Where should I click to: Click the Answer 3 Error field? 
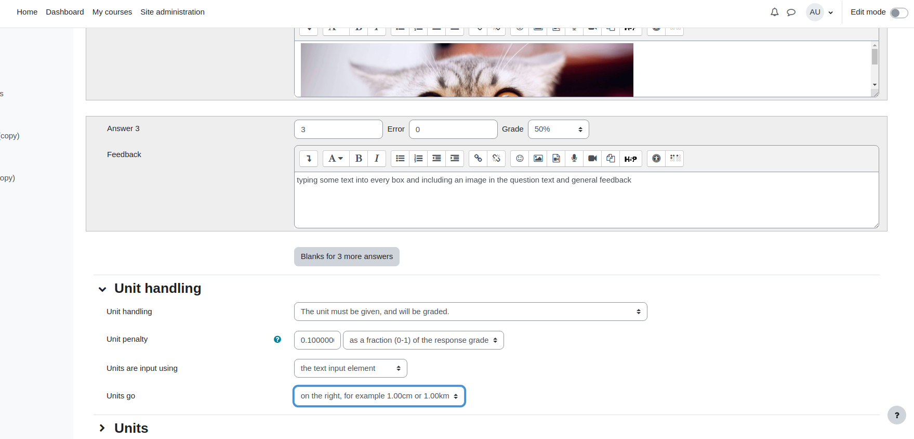[x=453, y=130]
